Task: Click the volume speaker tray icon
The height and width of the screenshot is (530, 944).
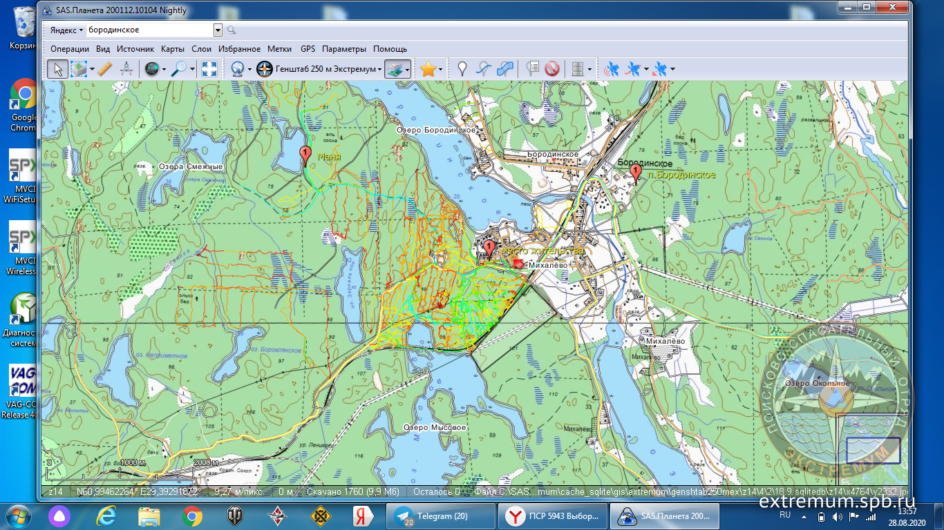Action: pyautogui.click(x=838, y=516)
